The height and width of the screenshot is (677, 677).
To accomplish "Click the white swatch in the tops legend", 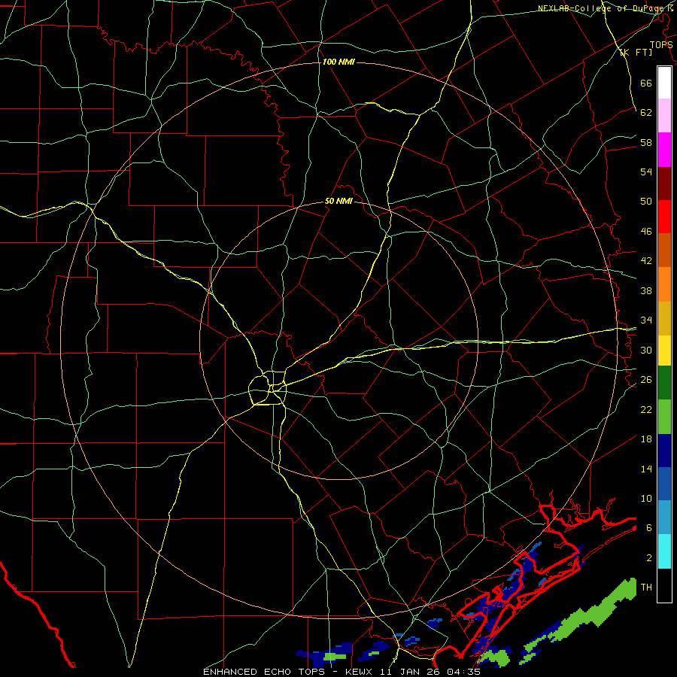I will (x=664, y=83).
